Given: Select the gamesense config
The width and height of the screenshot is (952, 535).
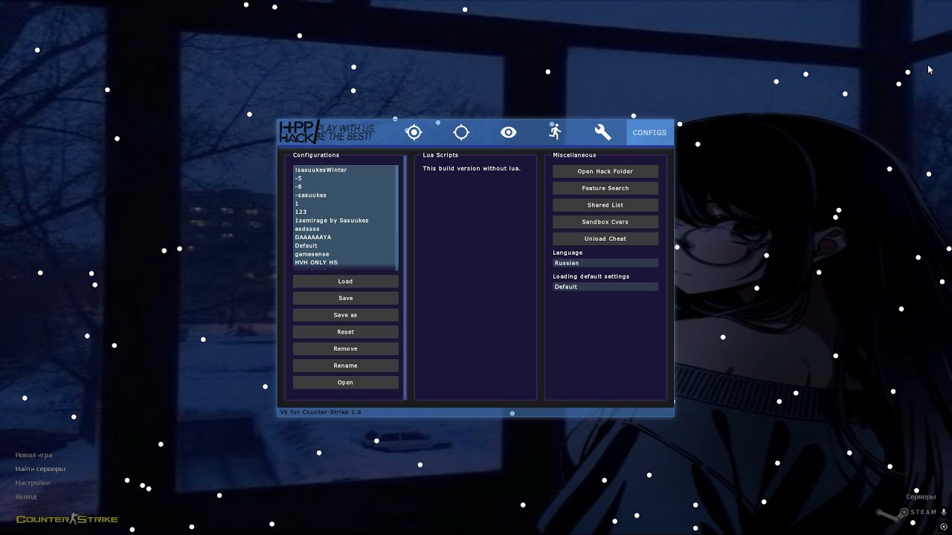Looking at the screenshot, I should pos(344,254).
